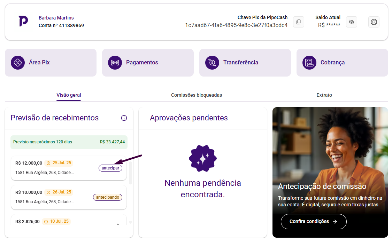This screenshot has width=392, height=238.
Task: Click the Barbara Martins account name
Action: pos(56,18)
